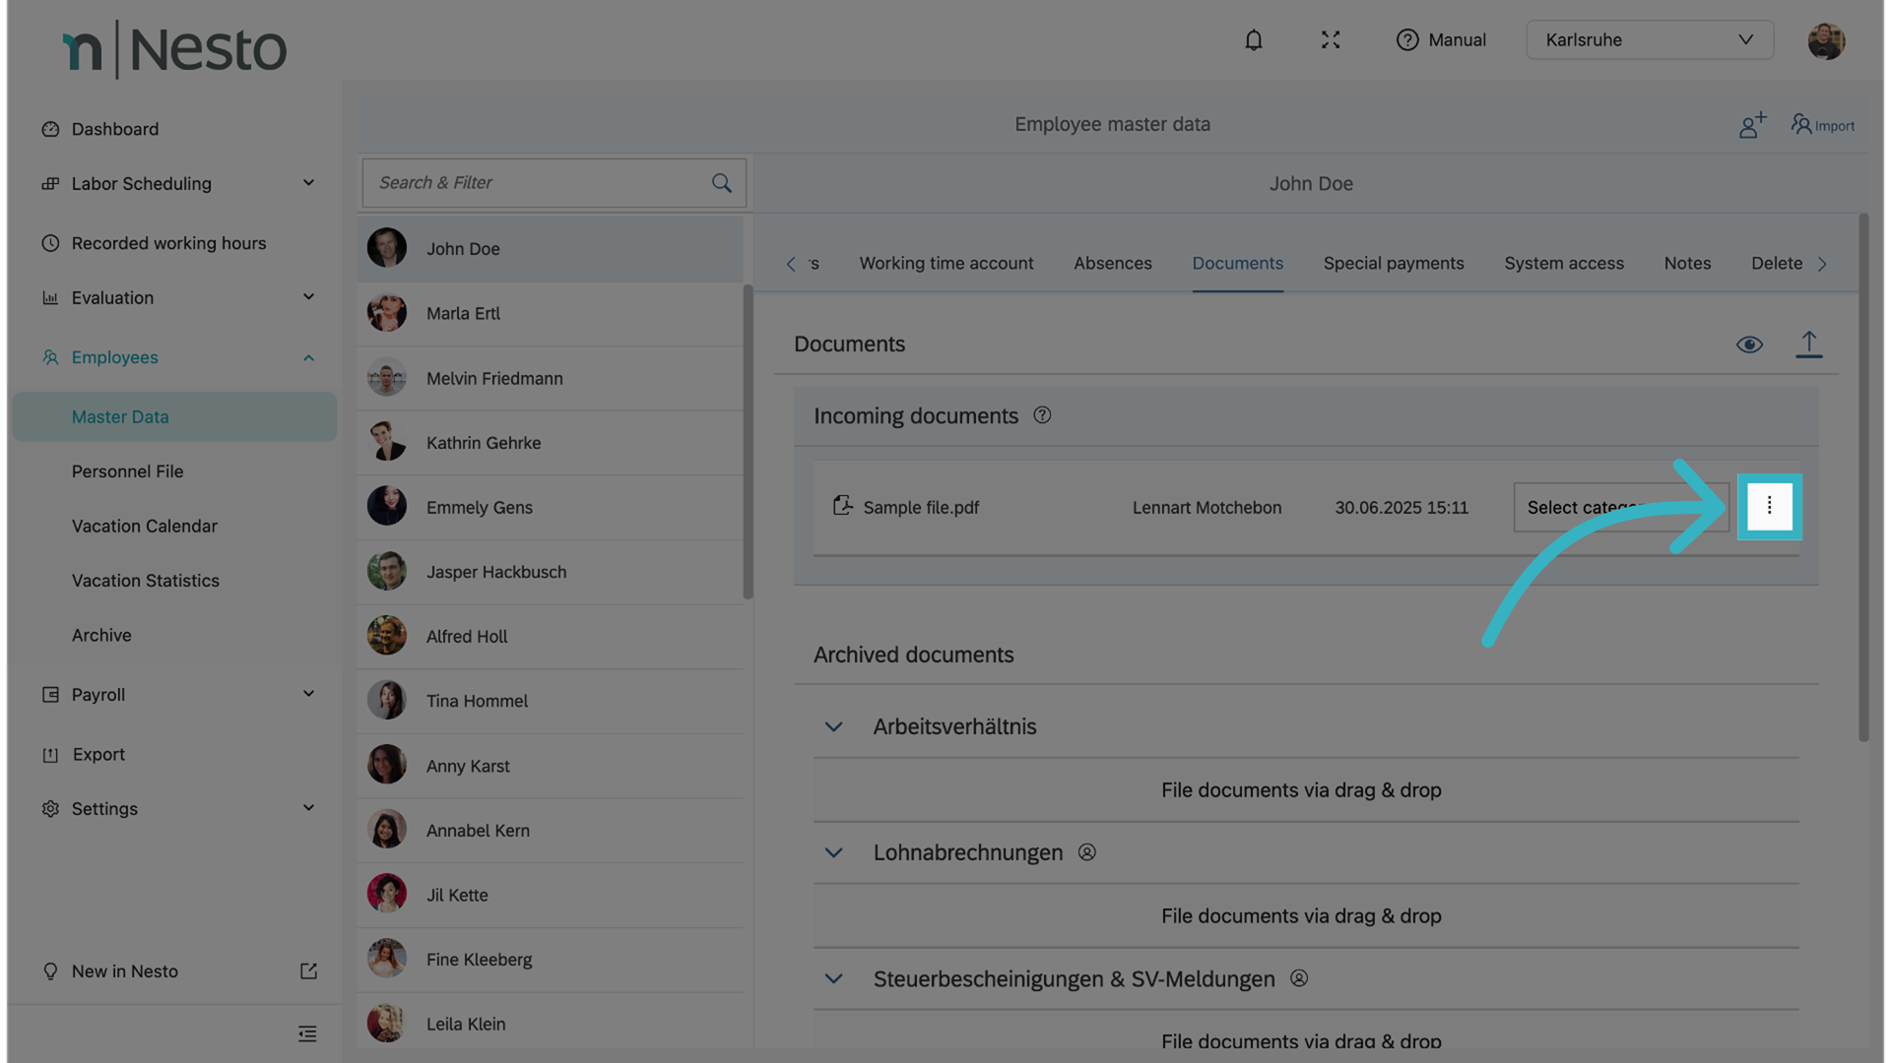Open the Karlsruhe location dropdown
This screenshot has width=1891, height=1063.
(1650, 40)
